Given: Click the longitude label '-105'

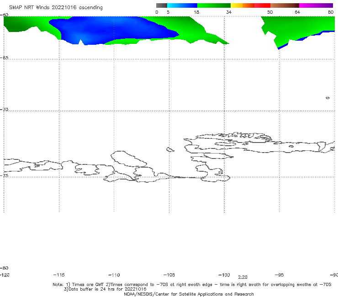Looking at the screenshot, I should (169, 275).
